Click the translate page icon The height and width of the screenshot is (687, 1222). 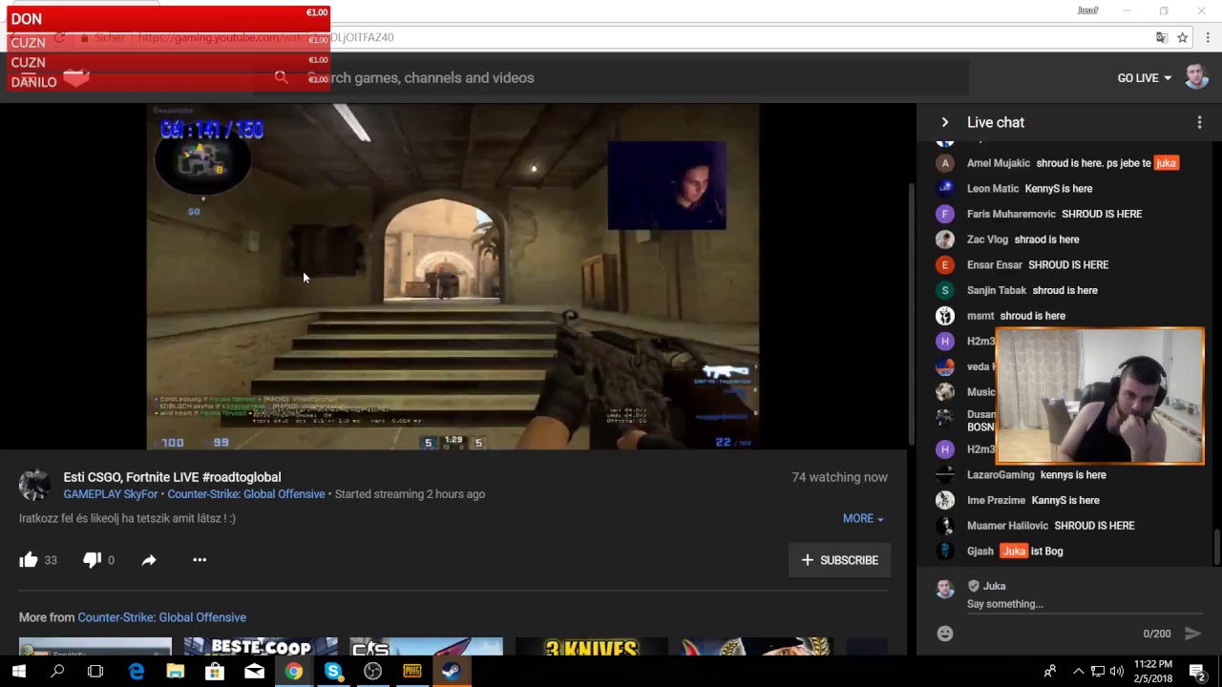pos(1161,37)
